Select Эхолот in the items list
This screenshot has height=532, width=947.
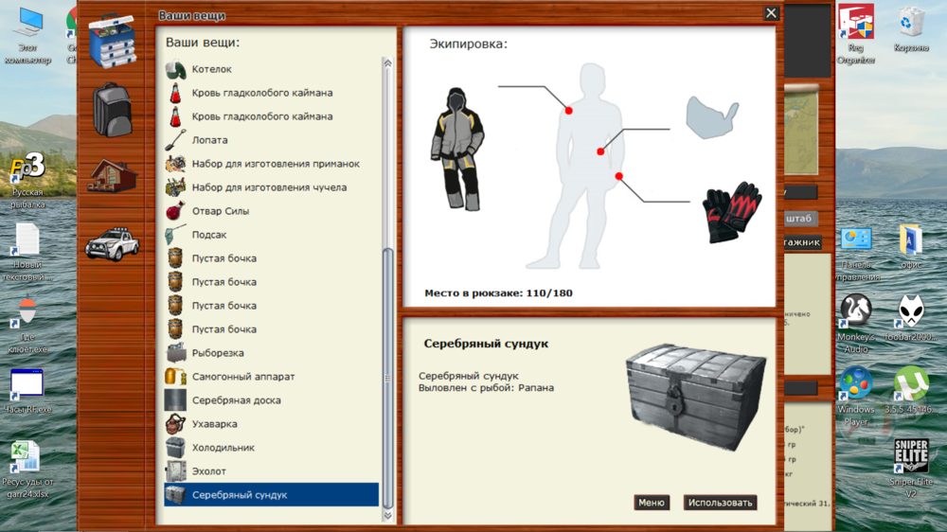208,471
